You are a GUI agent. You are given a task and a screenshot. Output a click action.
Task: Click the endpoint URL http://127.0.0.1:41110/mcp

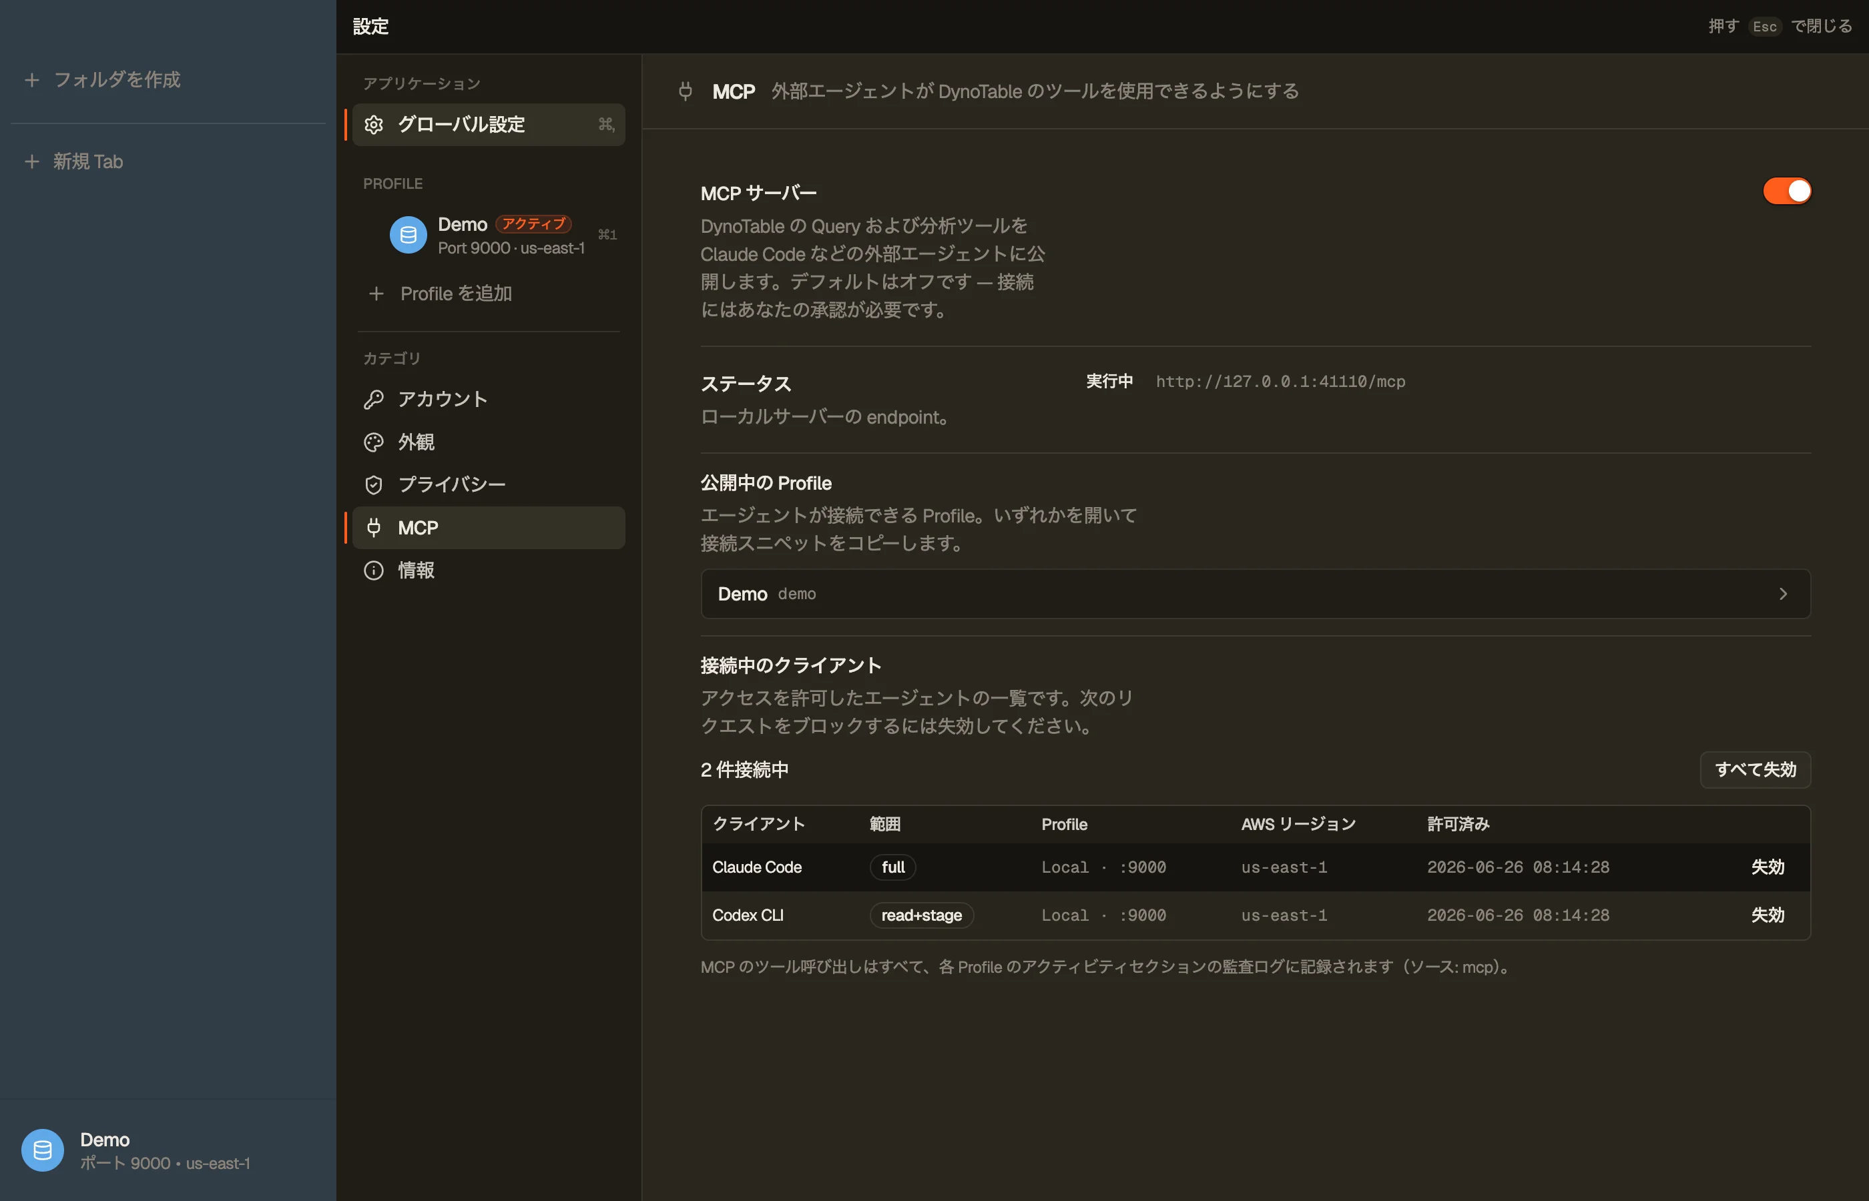[x=1280, y=382]
